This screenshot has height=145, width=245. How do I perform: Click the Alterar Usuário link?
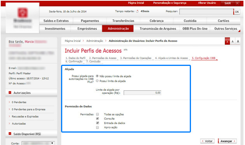click(207, 3)
